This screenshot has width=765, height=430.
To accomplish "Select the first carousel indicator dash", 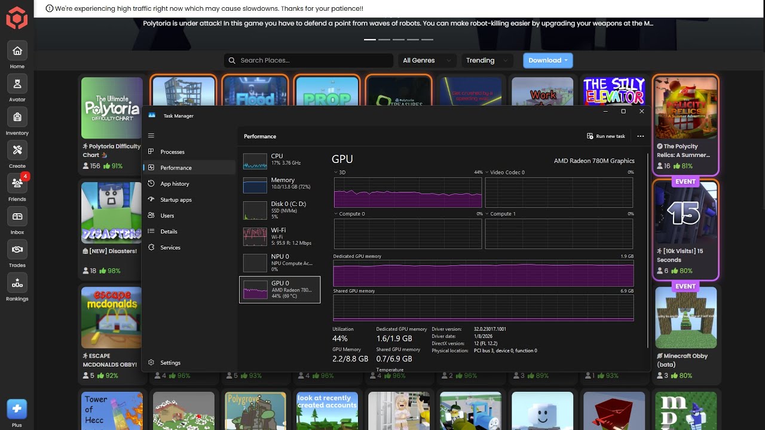I will (370, 39).
